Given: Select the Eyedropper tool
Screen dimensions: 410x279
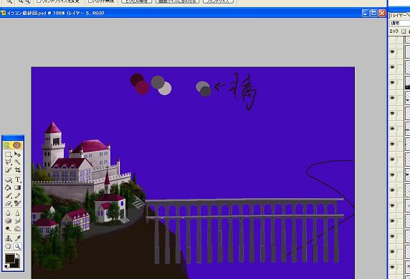Looking at the screenshot, I should [x=17, y=238].
